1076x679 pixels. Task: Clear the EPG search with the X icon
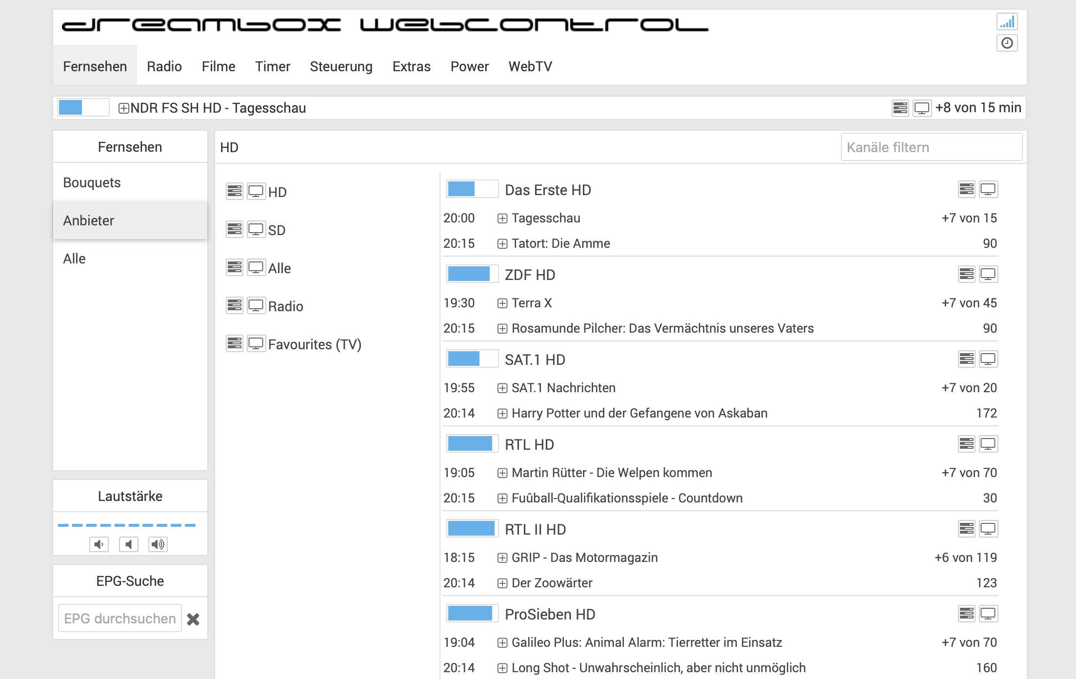pos(193,619)
